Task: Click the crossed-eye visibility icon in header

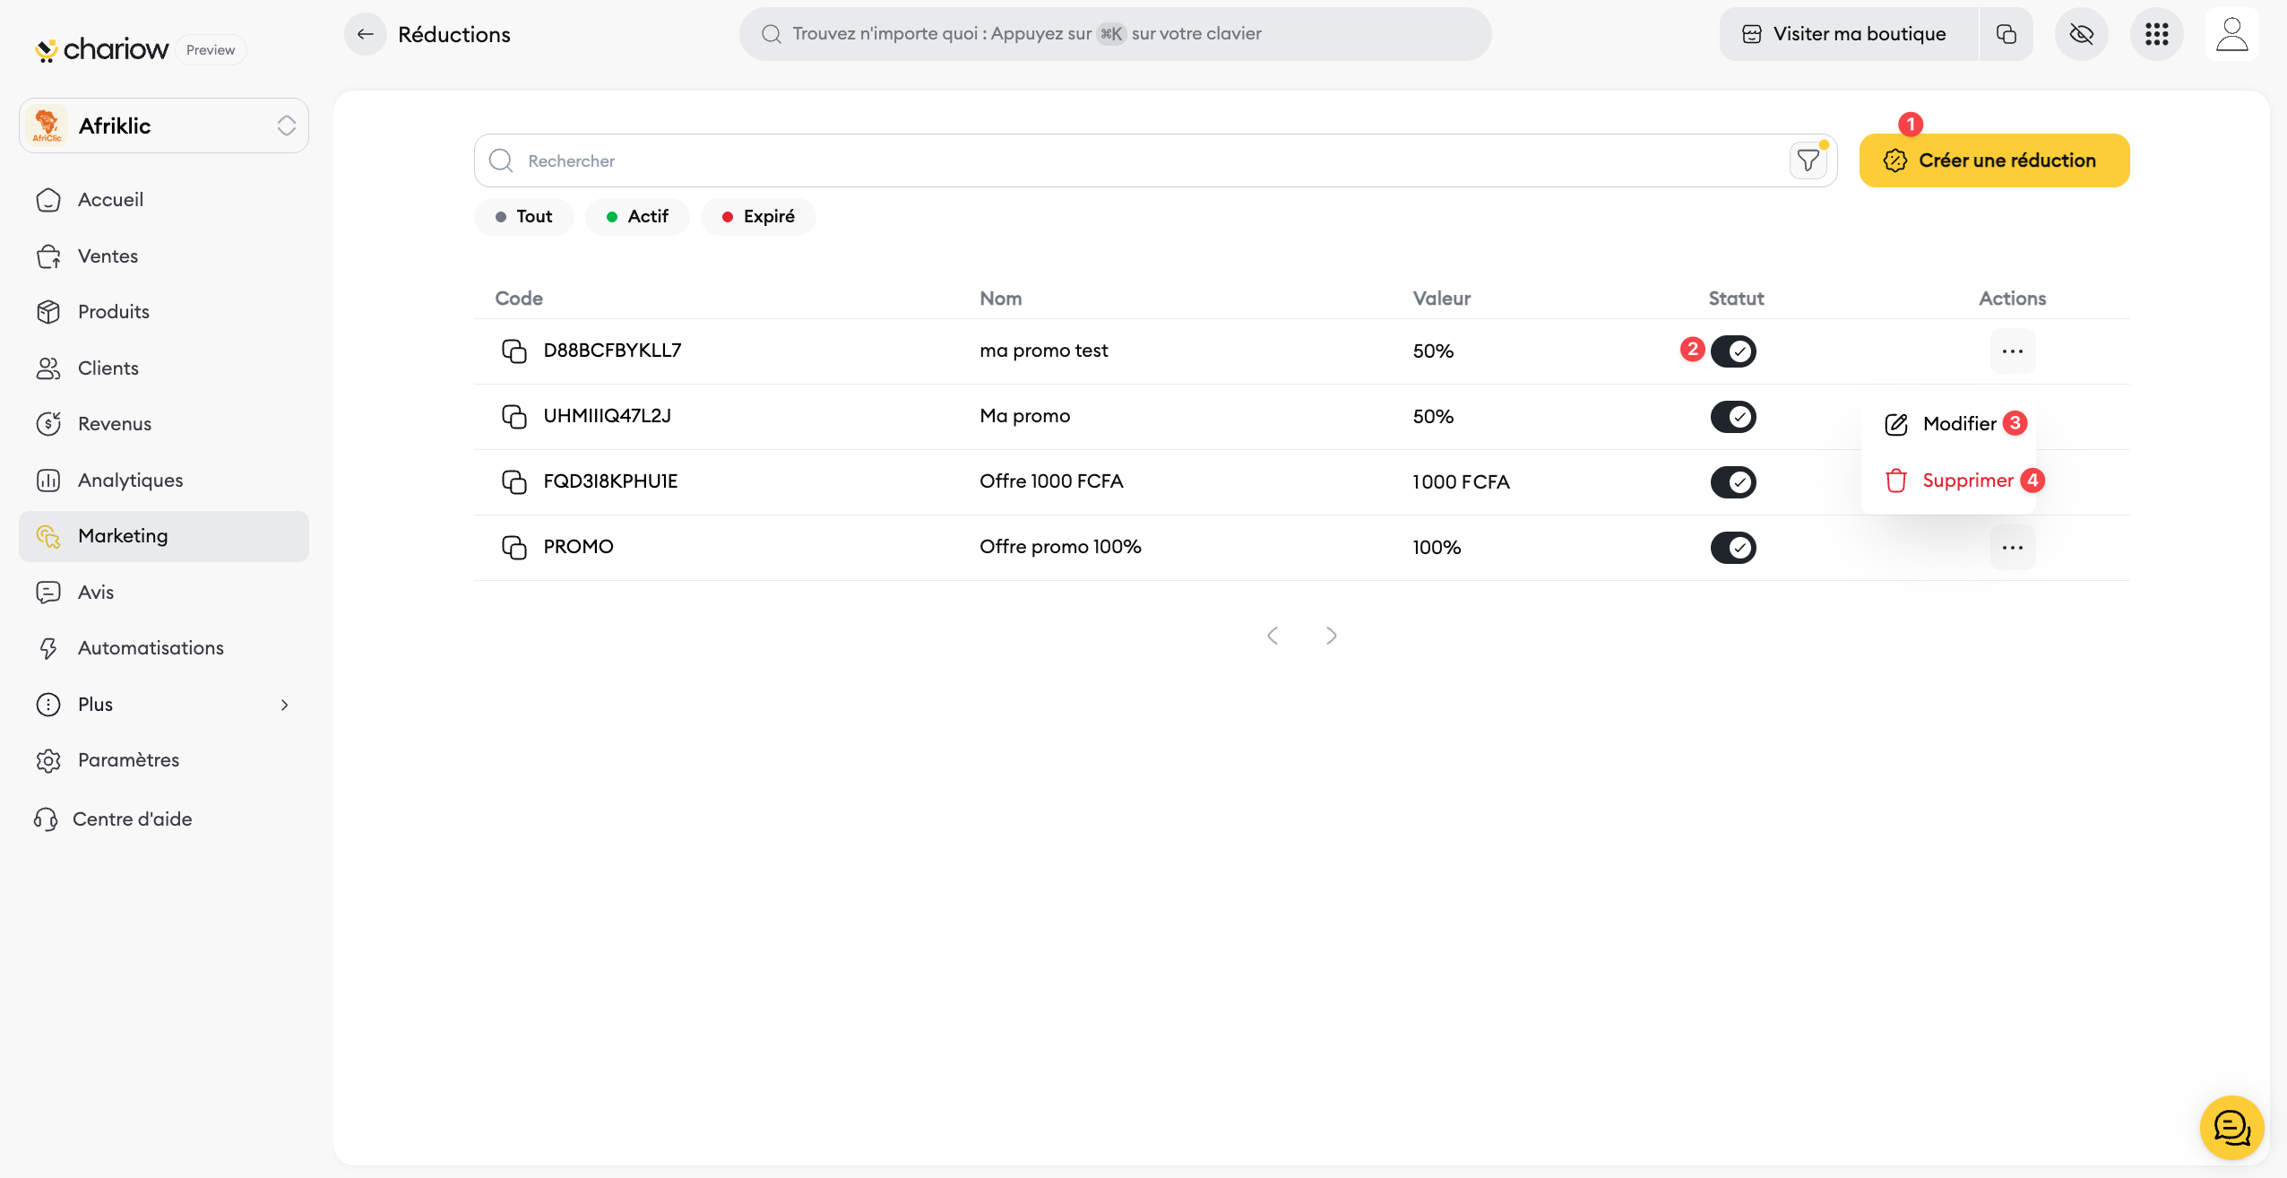Action: (x=2081, y=34)
